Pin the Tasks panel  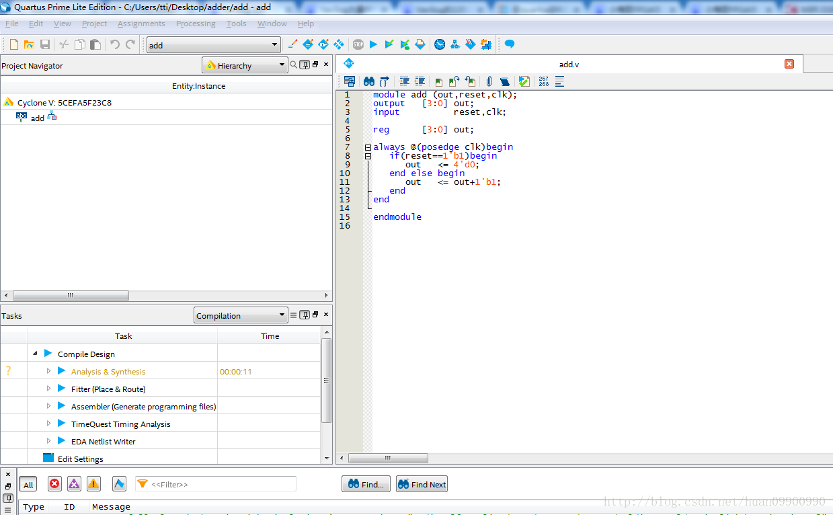pos(305,315)
